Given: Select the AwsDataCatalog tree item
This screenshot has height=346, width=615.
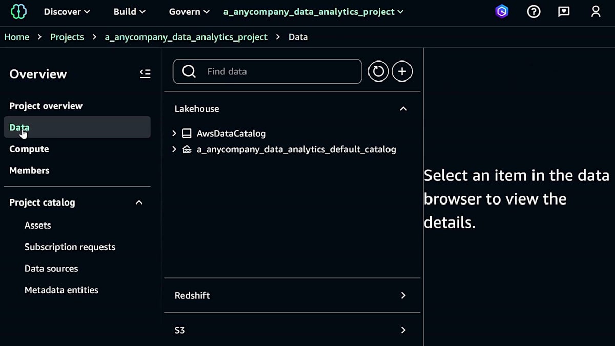Looking at the screenshot, I should [x=232, y=133].
